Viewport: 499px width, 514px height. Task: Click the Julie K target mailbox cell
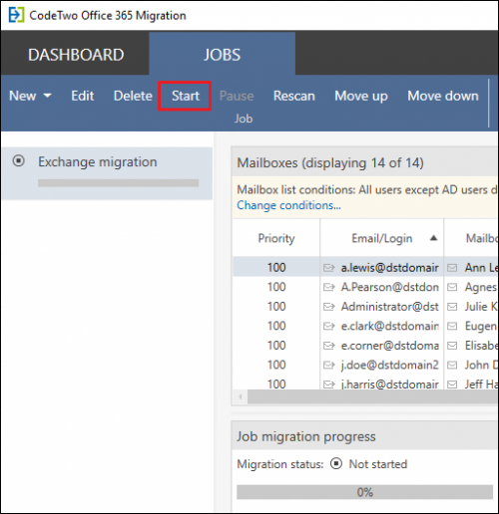pos(471,307)
